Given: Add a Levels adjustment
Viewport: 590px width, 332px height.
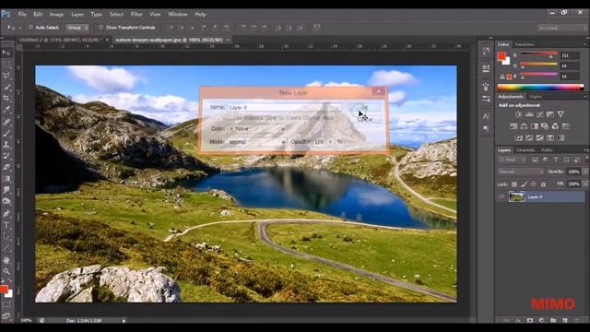Looking at the screenshot, I should click(x=529, y=114).
